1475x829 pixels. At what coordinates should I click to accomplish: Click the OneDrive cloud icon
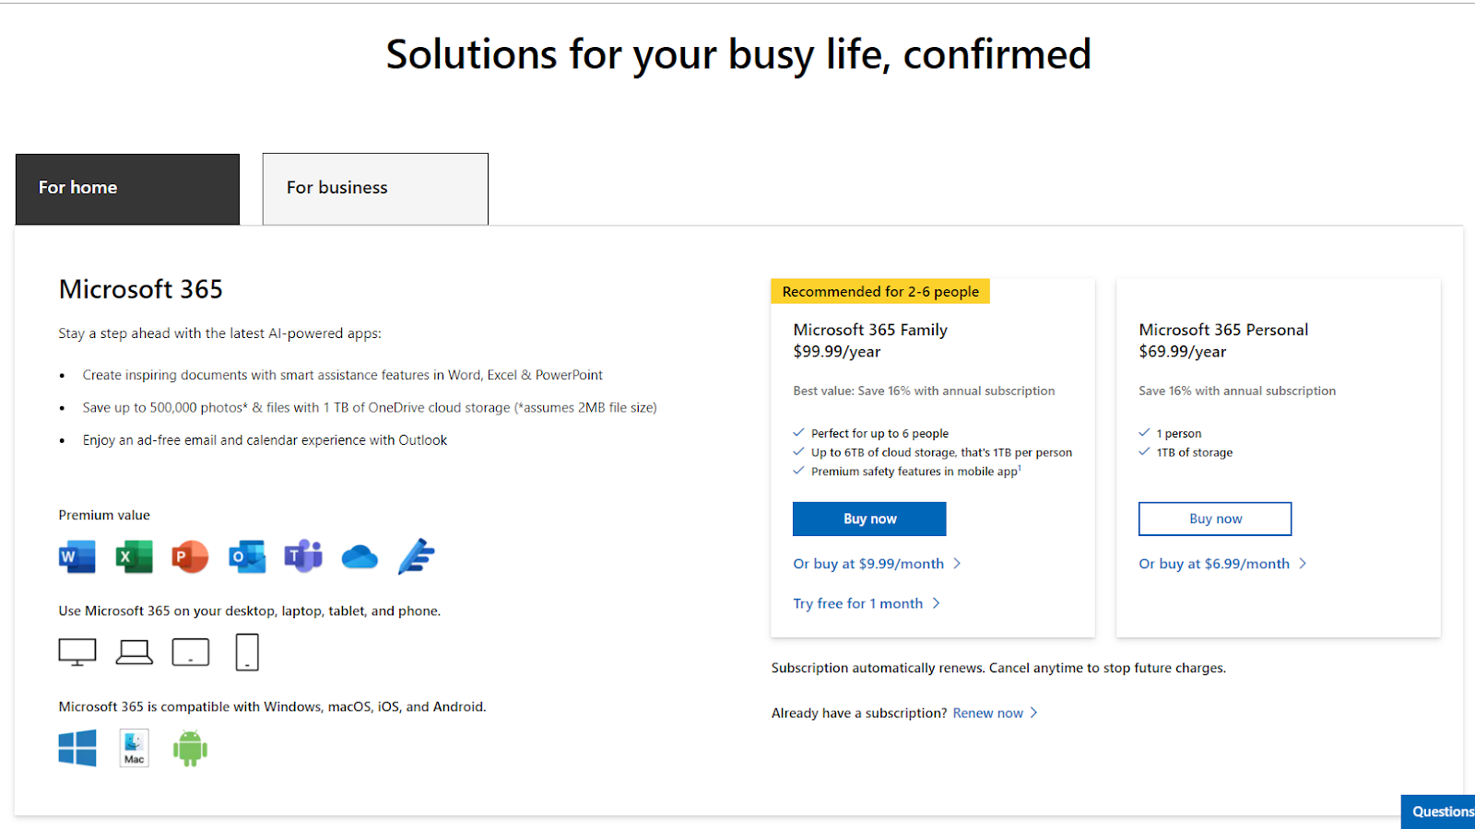[360, 557]
